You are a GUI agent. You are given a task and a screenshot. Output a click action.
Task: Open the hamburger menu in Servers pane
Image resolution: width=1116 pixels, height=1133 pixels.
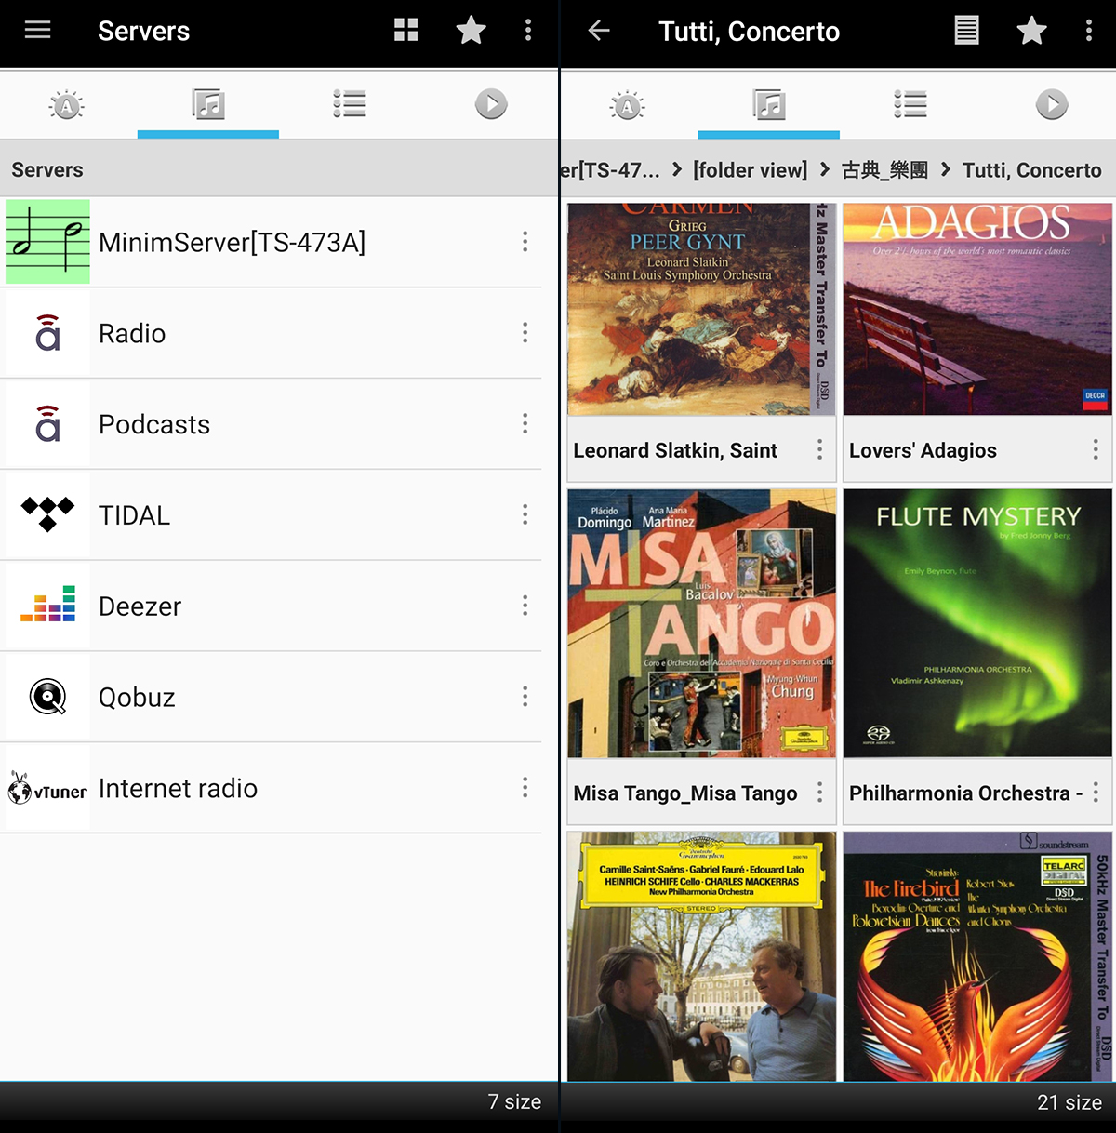pos(37,31)
